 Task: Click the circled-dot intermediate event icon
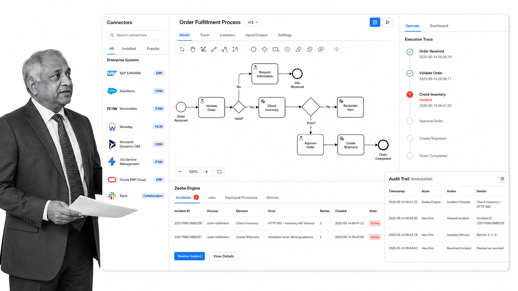point(287,49)
